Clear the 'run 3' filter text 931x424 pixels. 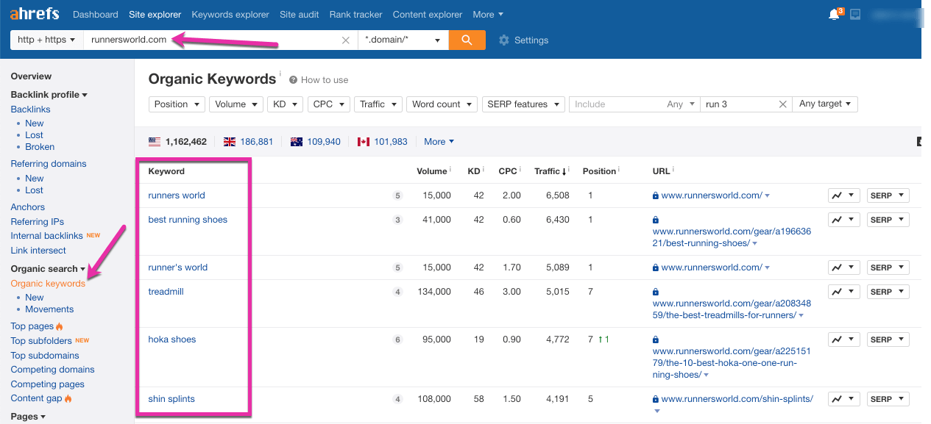(x=783, y=104)
